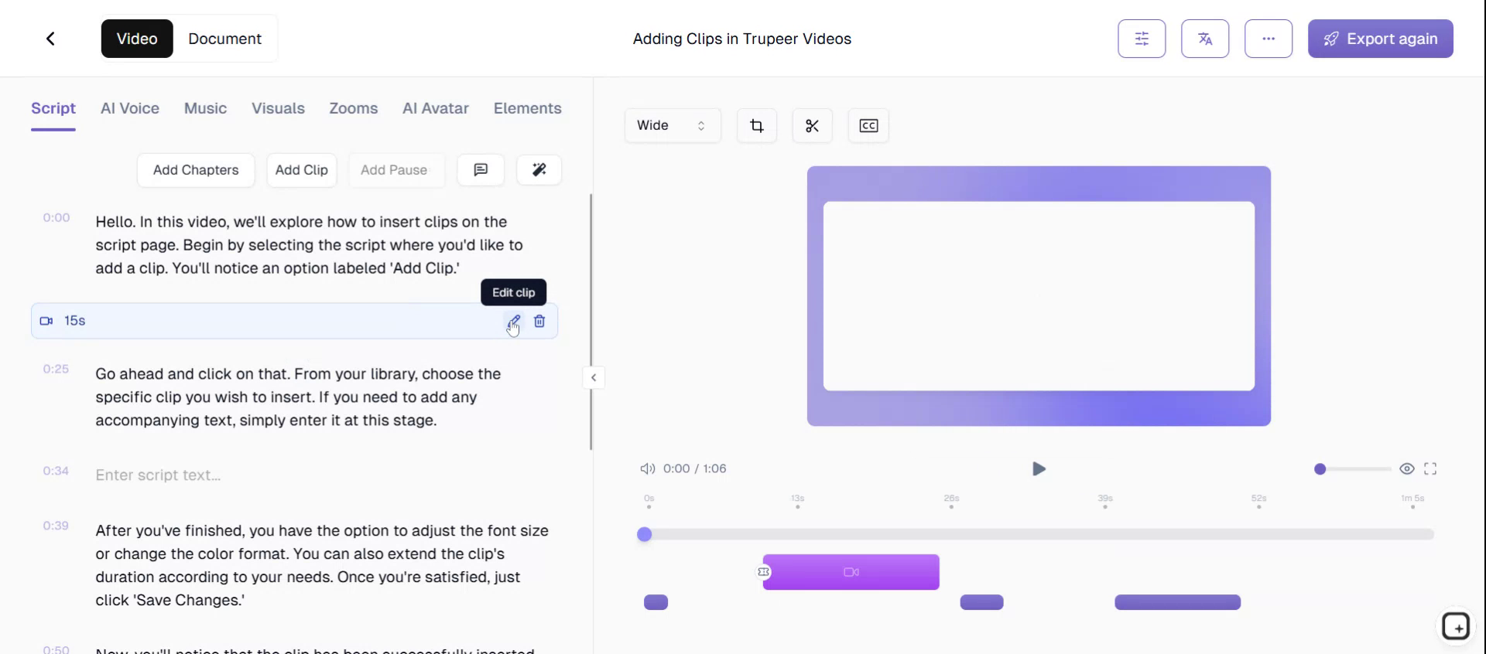1486x654 pixels.
Task: Click the script paragraph starting 'Hello. In this video'
Action: 310,245
